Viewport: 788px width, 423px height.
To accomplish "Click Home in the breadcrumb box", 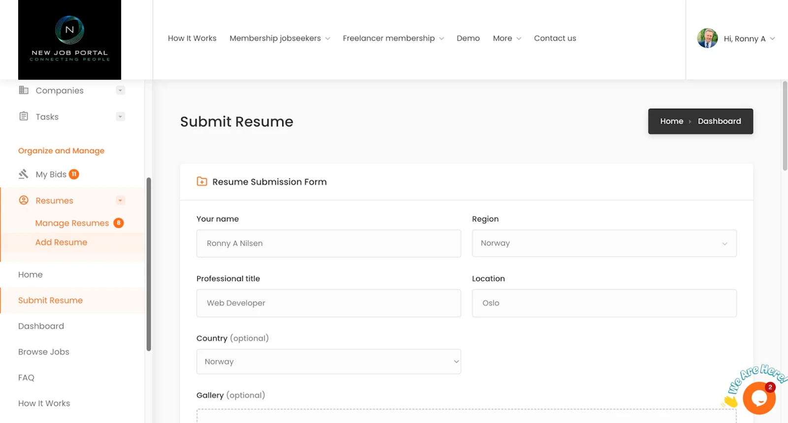I will pos(672,121).
